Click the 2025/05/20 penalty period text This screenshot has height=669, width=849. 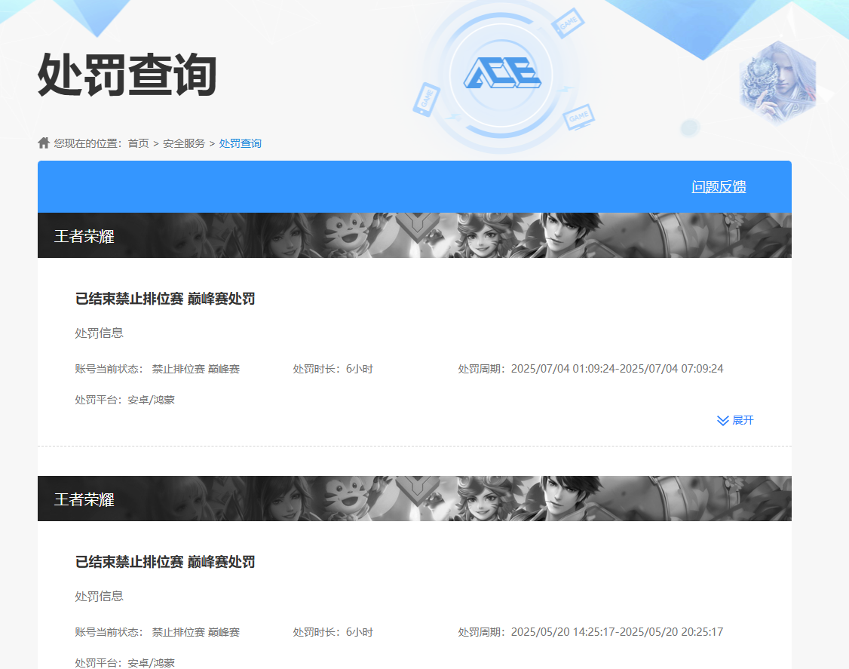(x=617, y=632)
